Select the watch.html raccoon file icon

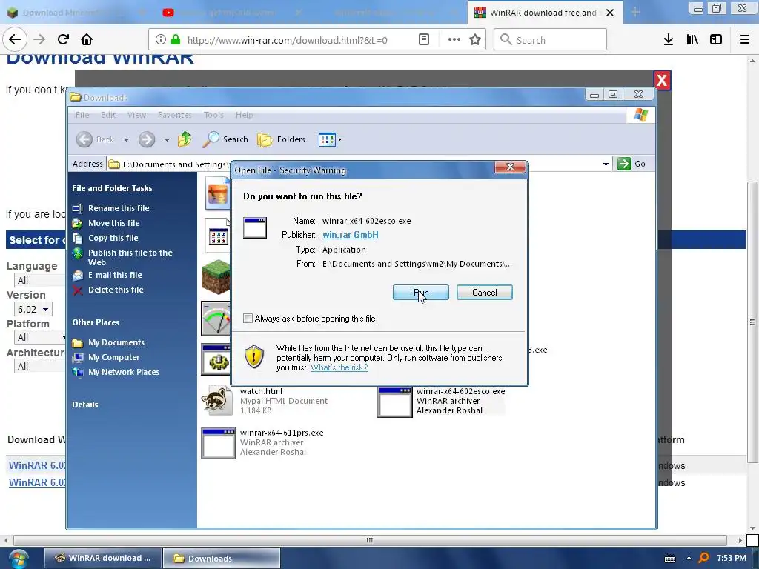tap(217, 400)
